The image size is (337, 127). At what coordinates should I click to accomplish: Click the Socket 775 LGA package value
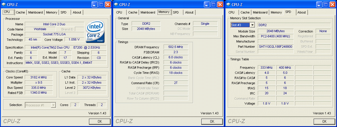[x=54, y=34]
